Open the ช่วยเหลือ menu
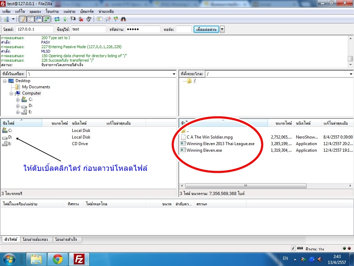The width and height of the screenshot is (354, 266). [x=106, y=11]
